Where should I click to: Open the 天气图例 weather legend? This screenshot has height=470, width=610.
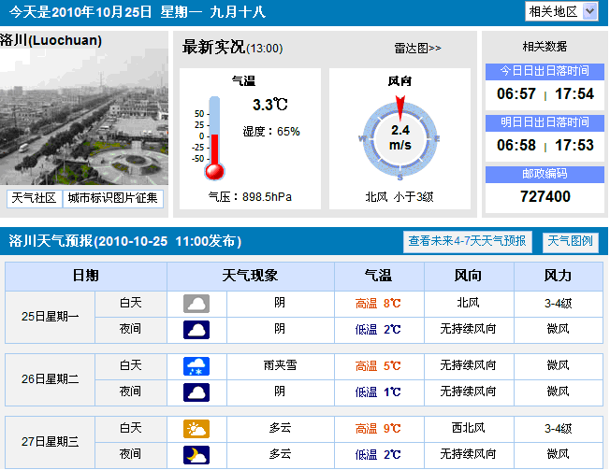(x=570, y=241)
